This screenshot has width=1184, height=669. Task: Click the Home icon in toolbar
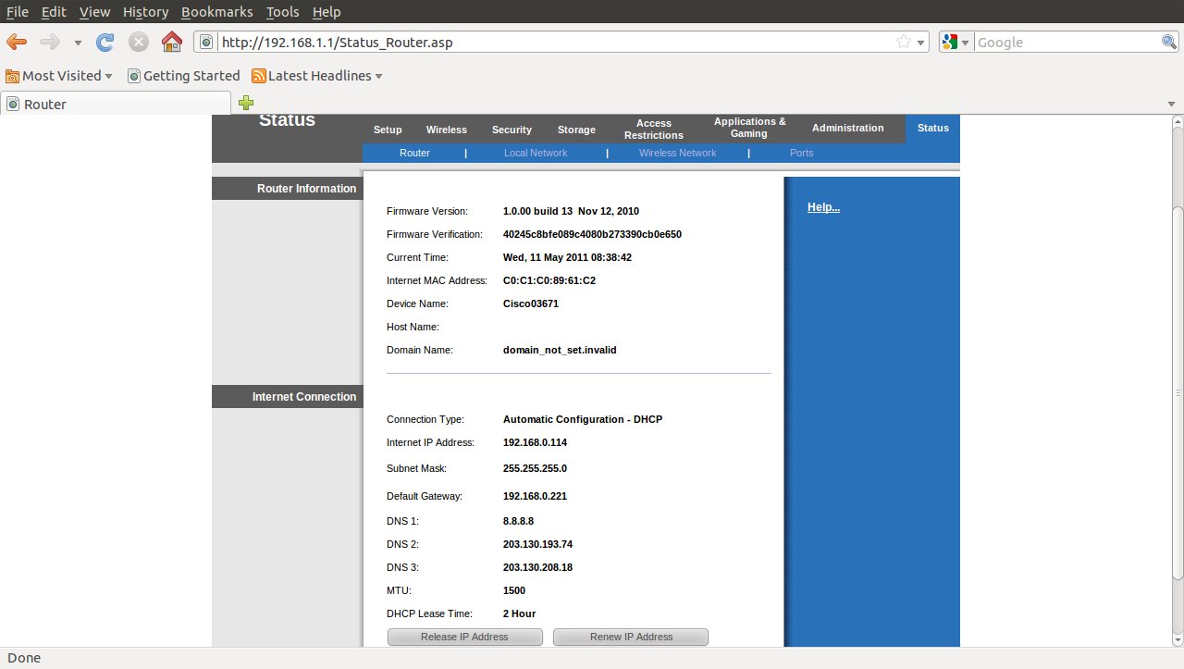(171, 42)
